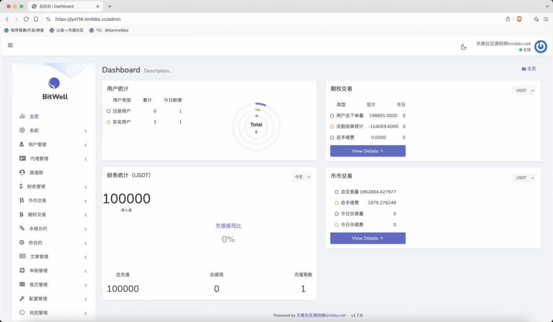Open a new browser tab with plus button

pyautogui.click(x=110, y=7)
